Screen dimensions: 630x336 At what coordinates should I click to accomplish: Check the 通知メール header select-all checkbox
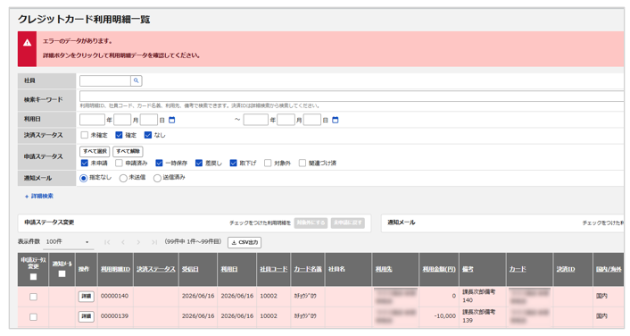[x=62, y=274]
